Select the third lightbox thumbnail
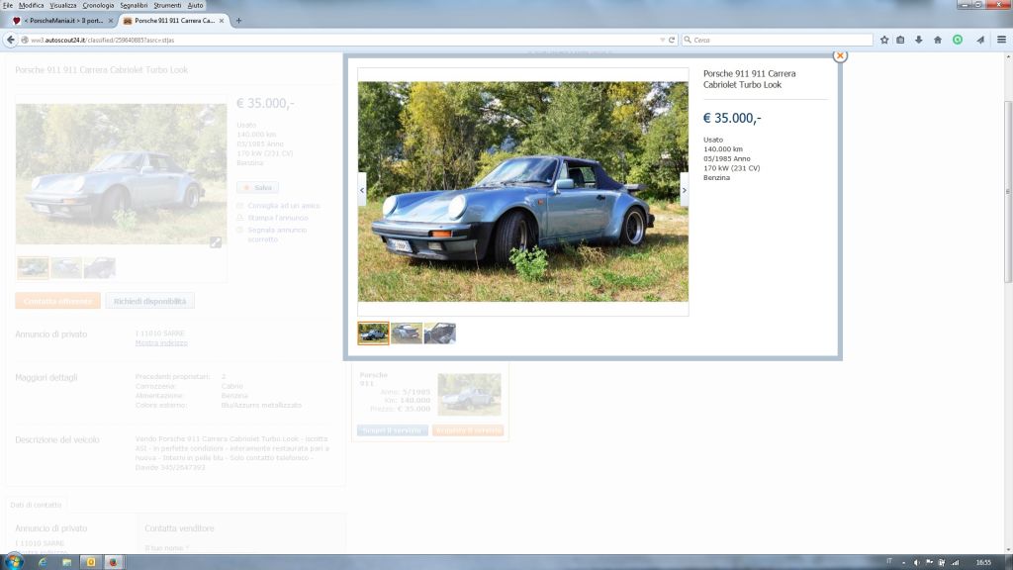 point(440,333)
